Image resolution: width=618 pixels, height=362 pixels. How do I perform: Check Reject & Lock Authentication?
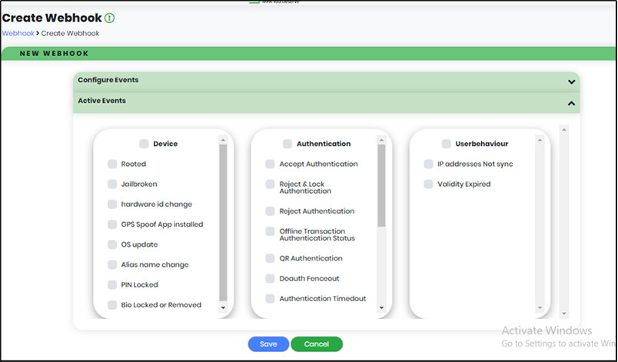tap(270, 184)
